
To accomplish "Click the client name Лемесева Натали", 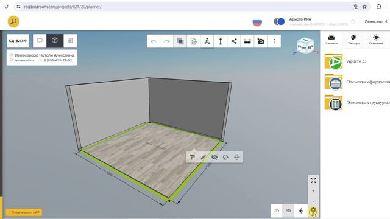I will [44, 55].
